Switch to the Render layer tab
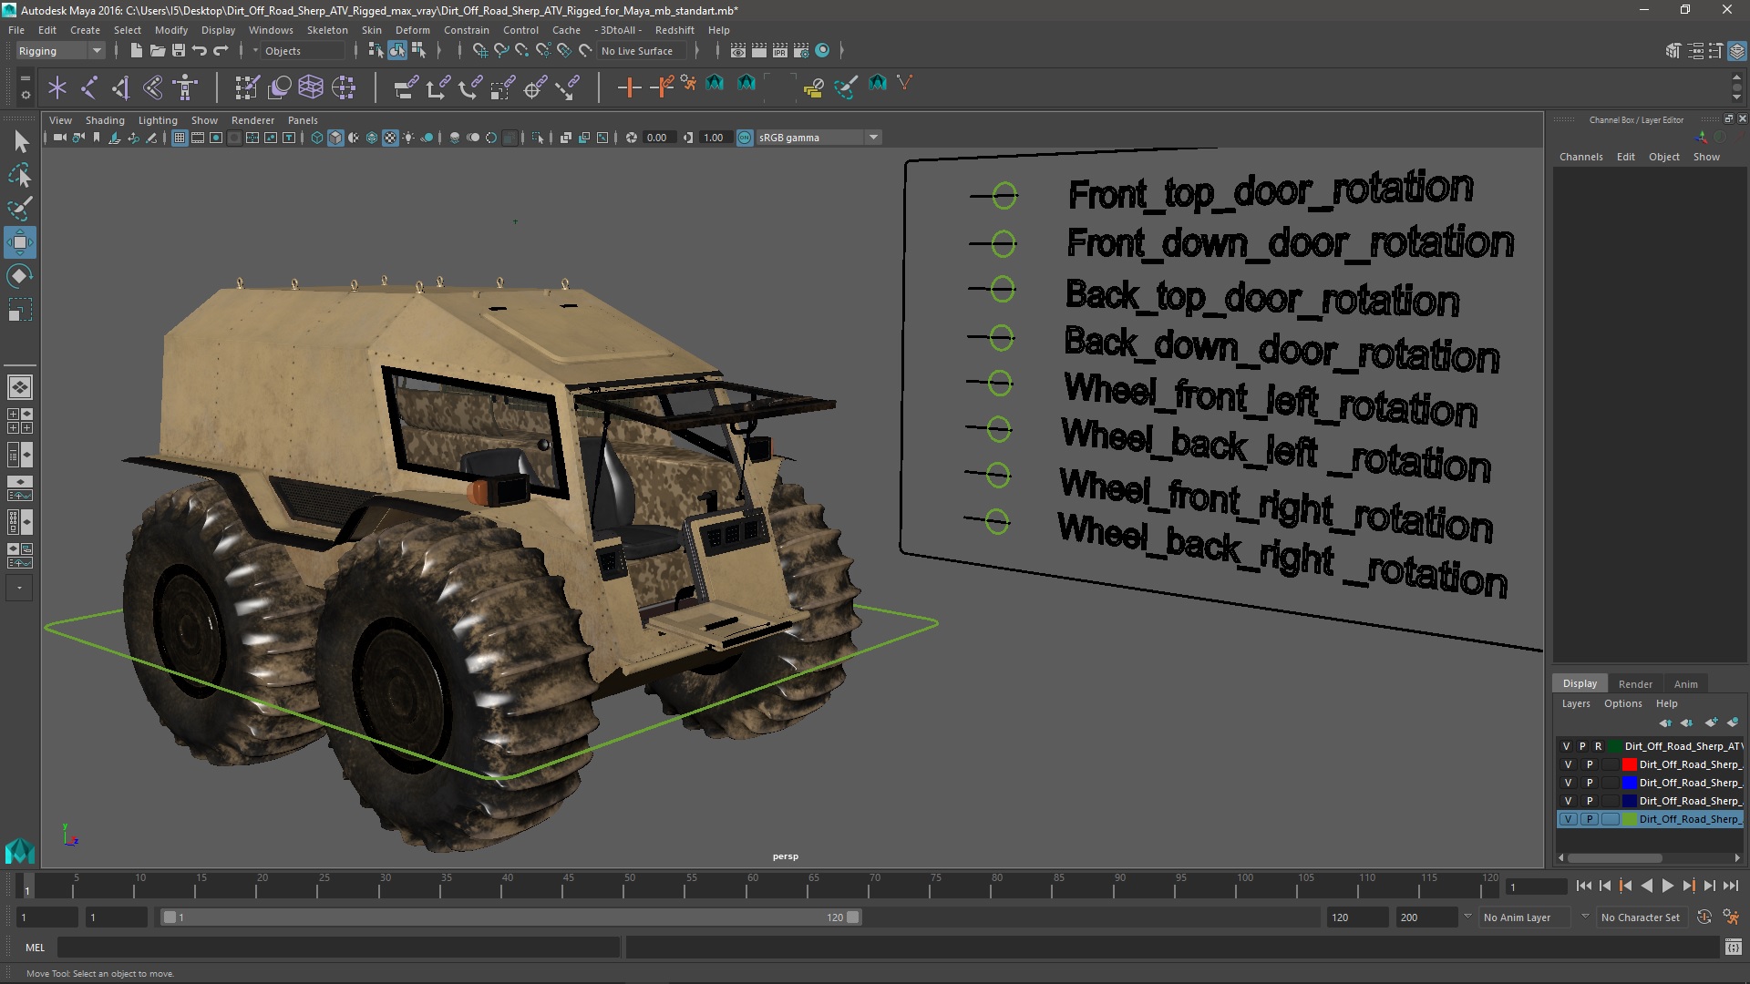The height and width of the screenshot is (984, 1750). point(1635,684)
